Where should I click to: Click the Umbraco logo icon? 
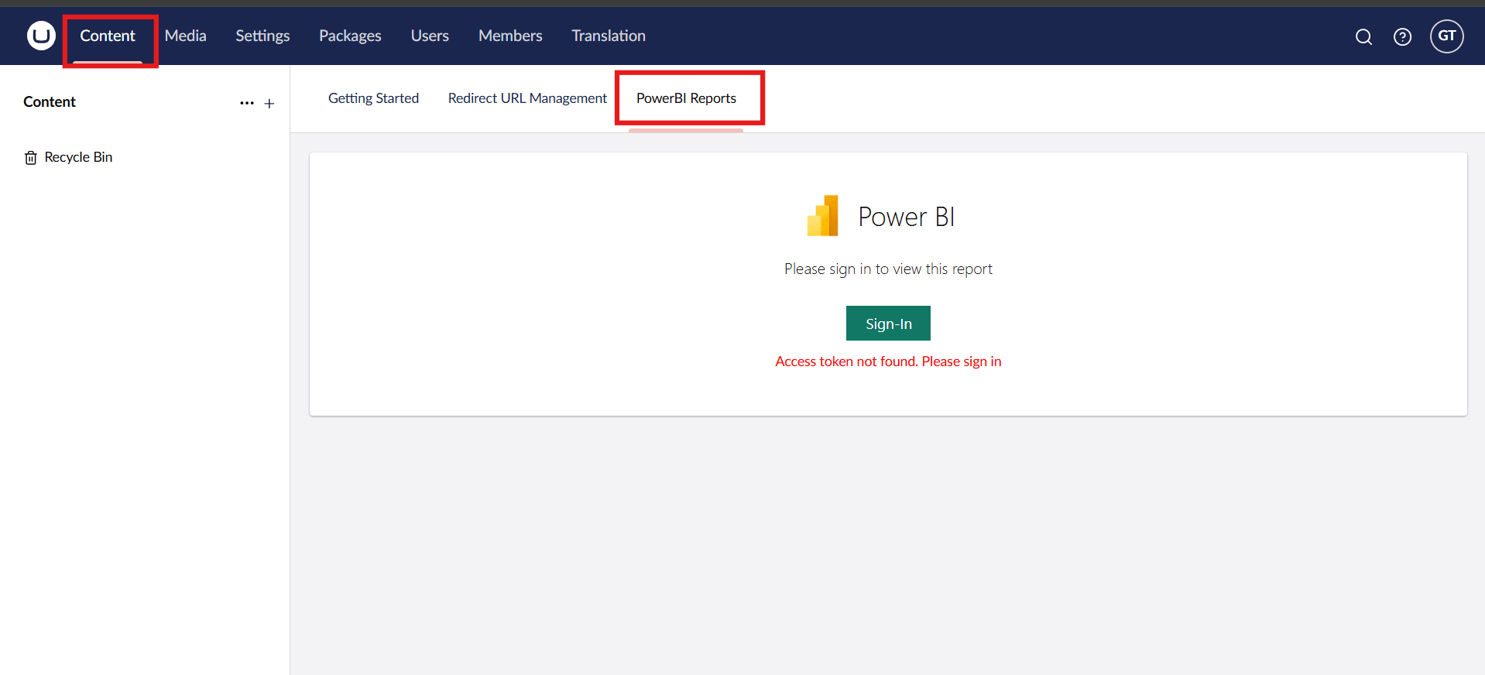pos(41,36)
